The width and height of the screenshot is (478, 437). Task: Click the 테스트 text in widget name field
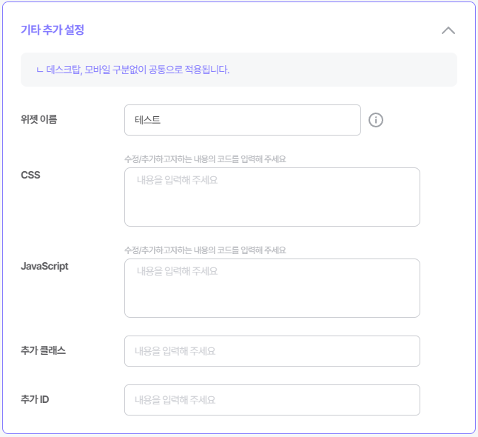(x=147, y=120)
